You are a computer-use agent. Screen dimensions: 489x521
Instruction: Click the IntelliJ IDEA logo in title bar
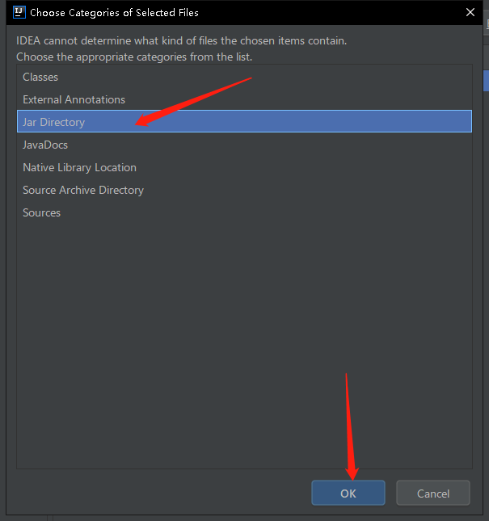[x=19, y=12]
